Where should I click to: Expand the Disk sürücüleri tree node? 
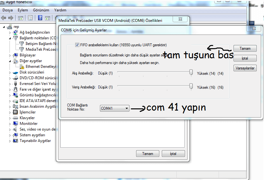point(10,72)
